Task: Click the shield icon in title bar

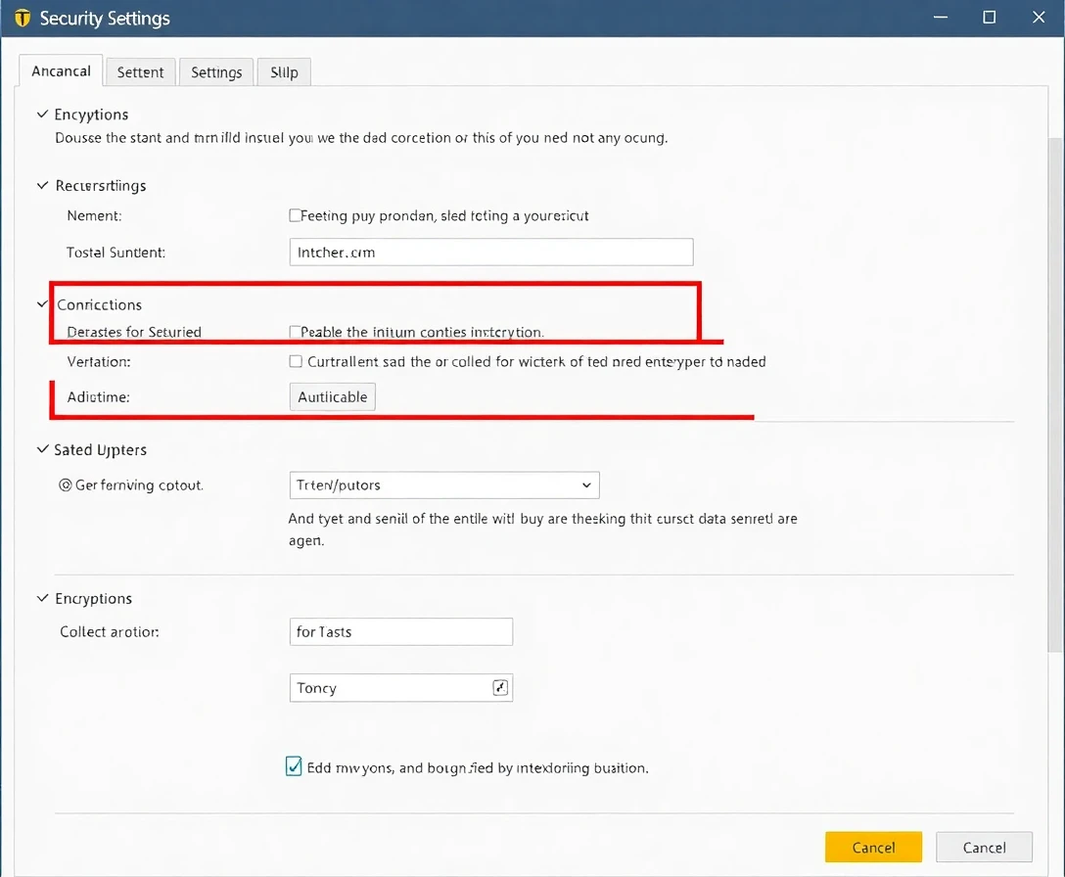Action: tap(23, 19)
